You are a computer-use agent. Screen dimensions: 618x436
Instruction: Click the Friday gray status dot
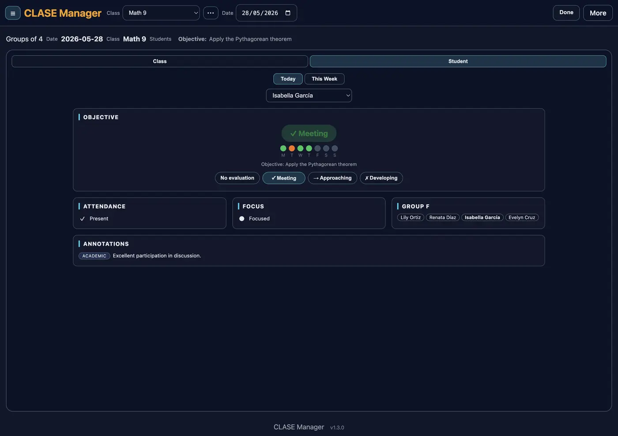tap(317, 149)
